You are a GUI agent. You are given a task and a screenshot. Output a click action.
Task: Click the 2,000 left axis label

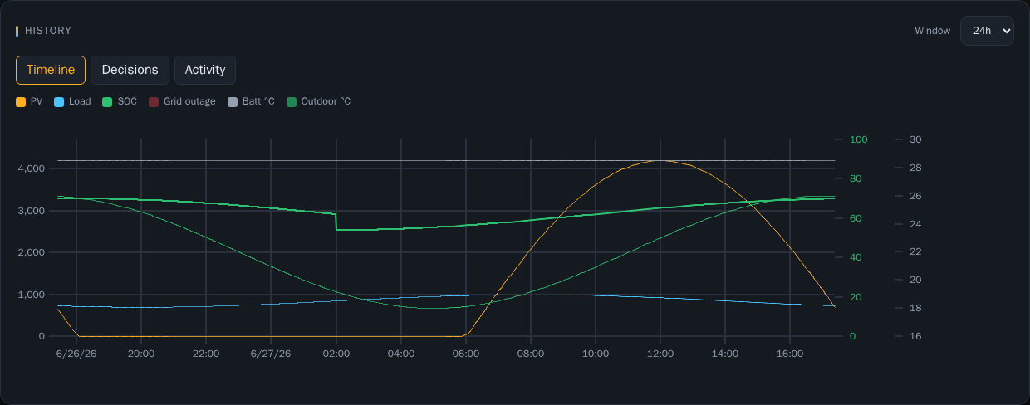tap(31, 252)
